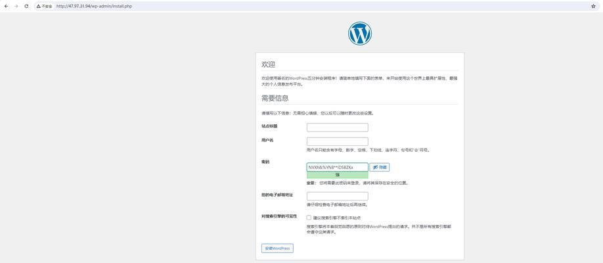
Task: Click the 强 password strength indicator
Action: click(x=337, y=175)
